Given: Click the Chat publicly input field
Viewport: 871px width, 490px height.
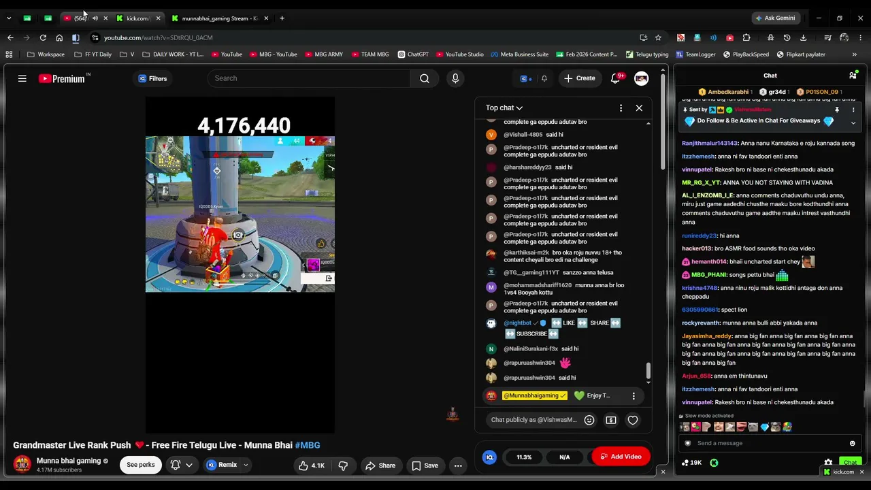Looking at the screenshot, I should (533, 420).
